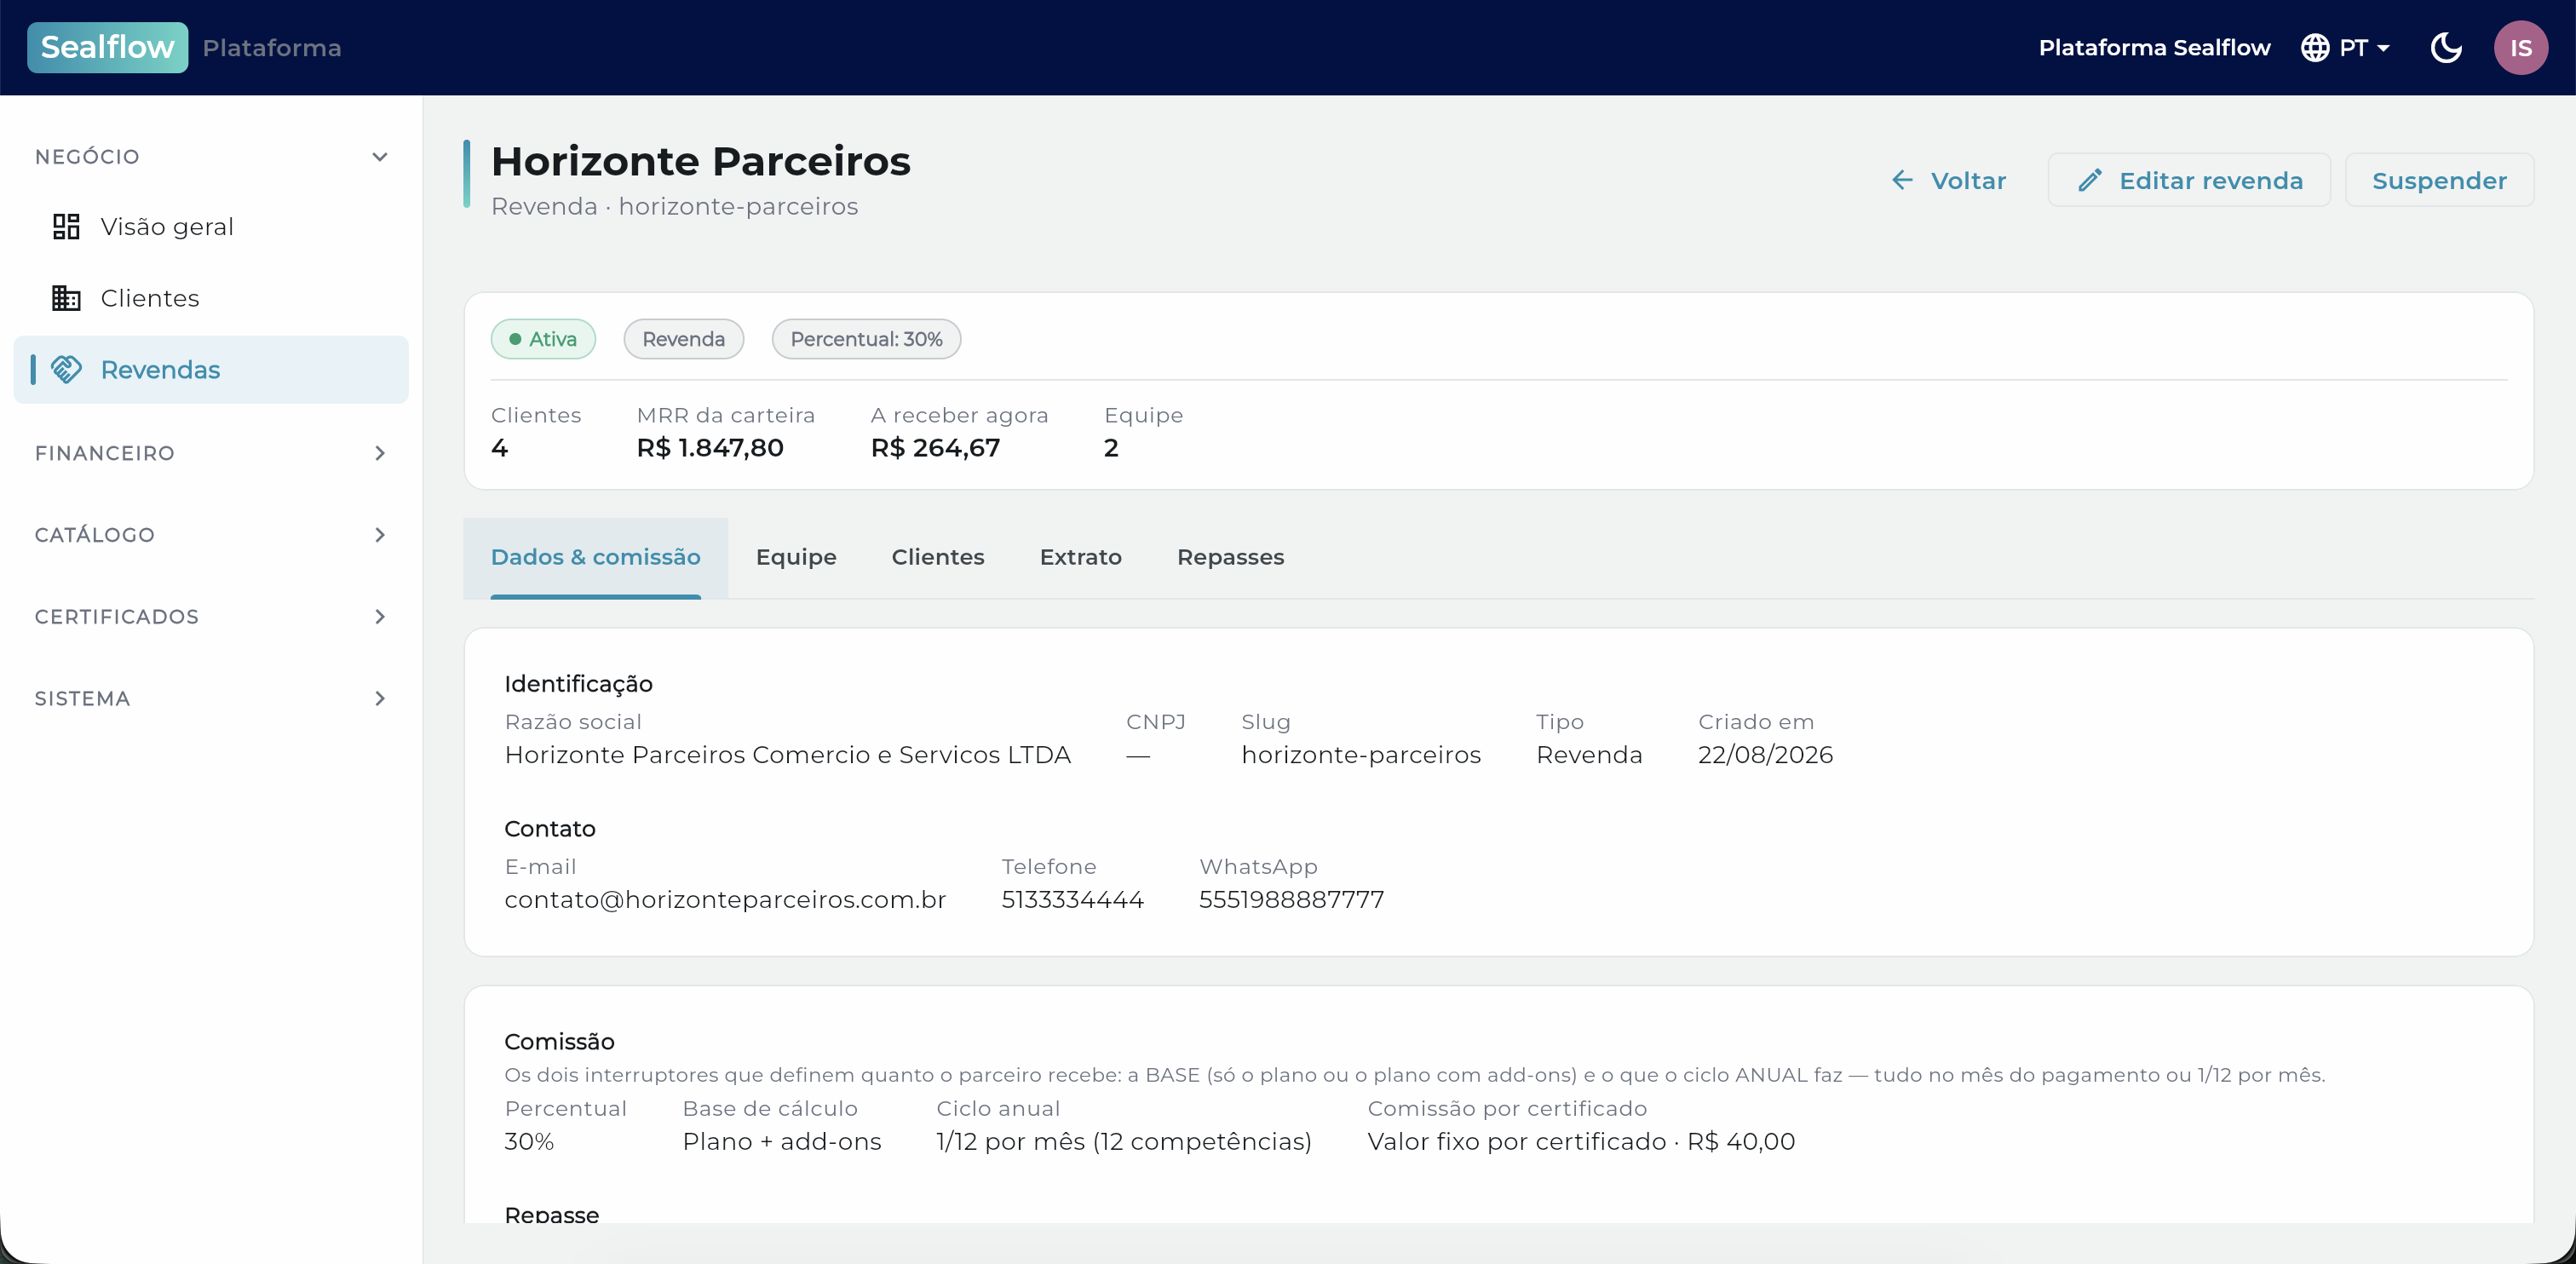The width and height of the screenshot is (2576, 1264).
Task: Toggle dark mode moon icon
Action: pyautogui.click(x=2446, y=47)
